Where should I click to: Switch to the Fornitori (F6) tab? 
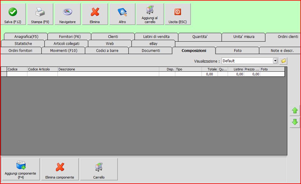70,36
